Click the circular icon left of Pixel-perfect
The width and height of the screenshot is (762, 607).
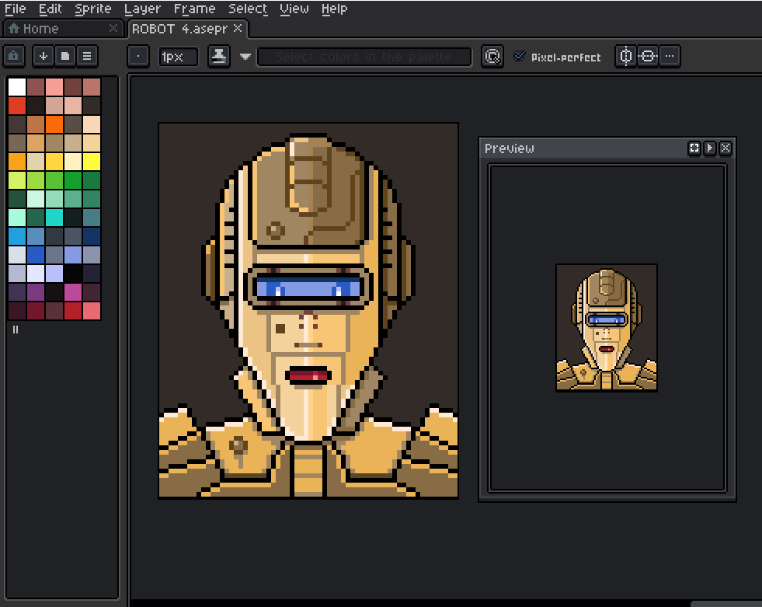coord(492,56)
